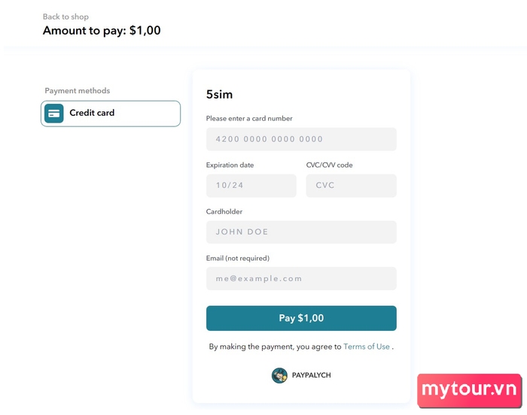
Task: Focus the expiration date field
Action: tap(251, 186)
